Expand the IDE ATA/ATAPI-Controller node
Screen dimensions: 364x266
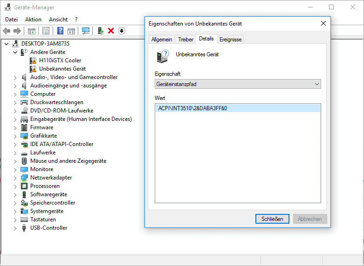15,144
